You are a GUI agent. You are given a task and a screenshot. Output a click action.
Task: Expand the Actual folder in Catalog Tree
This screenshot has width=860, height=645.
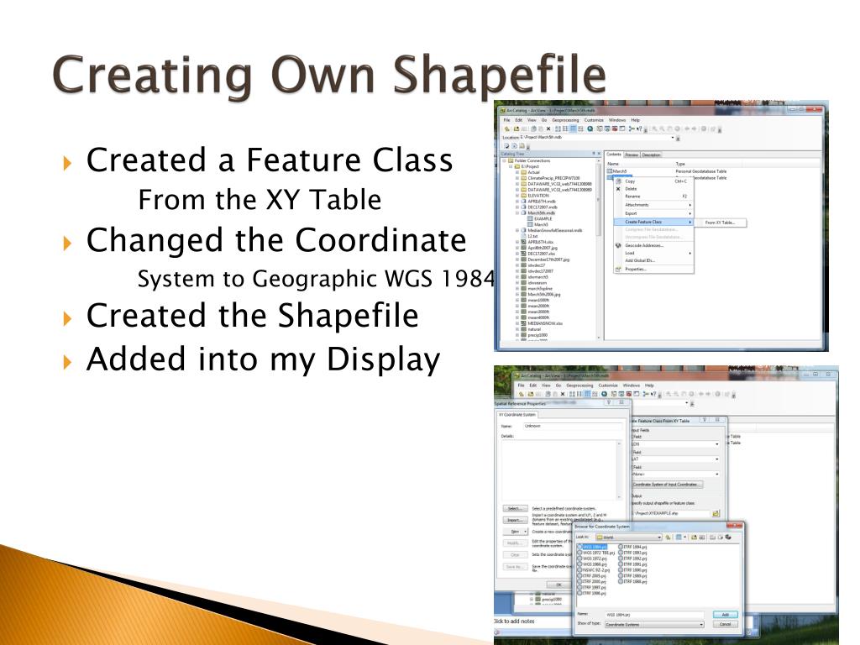[x=517, y=172]
